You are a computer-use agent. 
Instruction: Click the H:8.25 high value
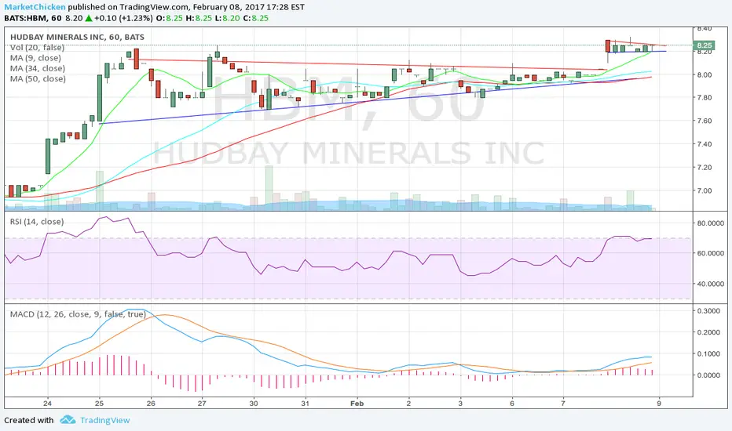(x=198, y=18)
